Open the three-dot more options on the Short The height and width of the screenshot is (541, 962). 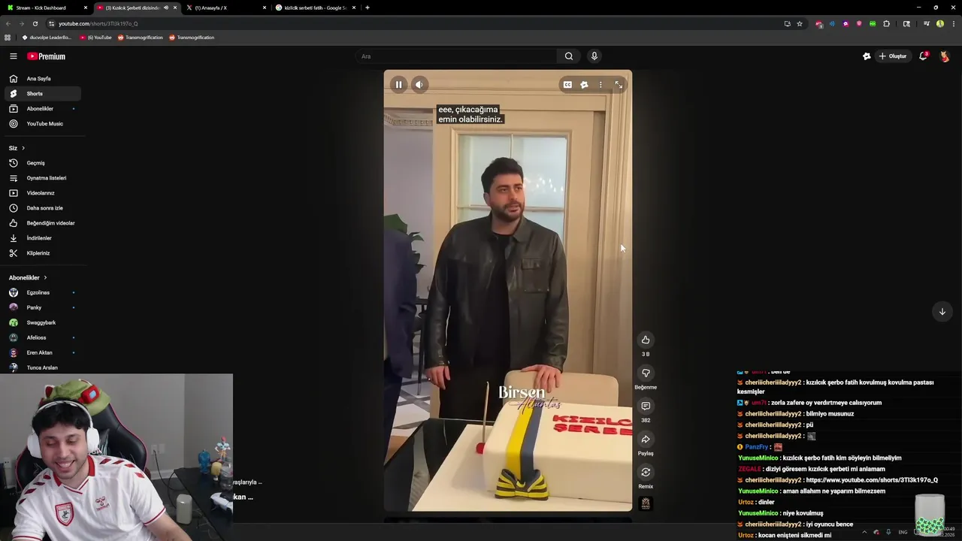tap(600, 85)
